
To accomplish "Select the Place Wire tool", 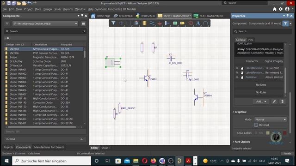I will pyautogui.click(x=152, y=23).
